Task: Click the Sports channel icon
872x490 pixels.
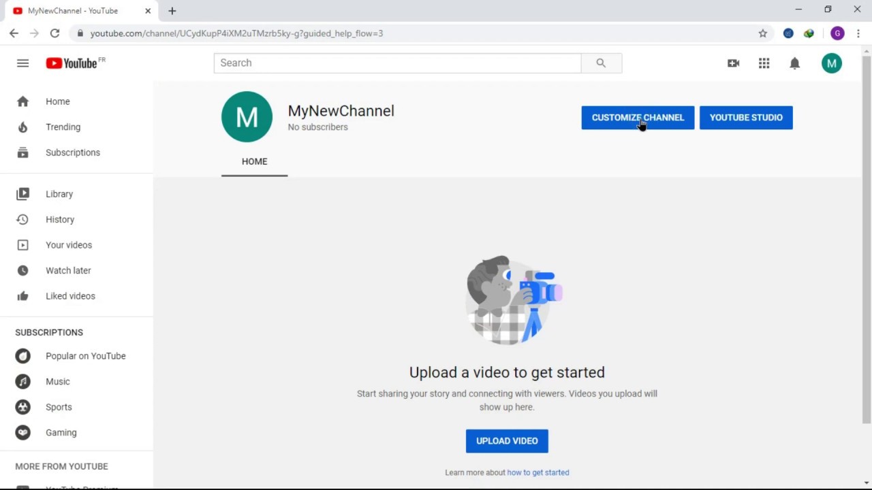Action: (x=22, y=407)
